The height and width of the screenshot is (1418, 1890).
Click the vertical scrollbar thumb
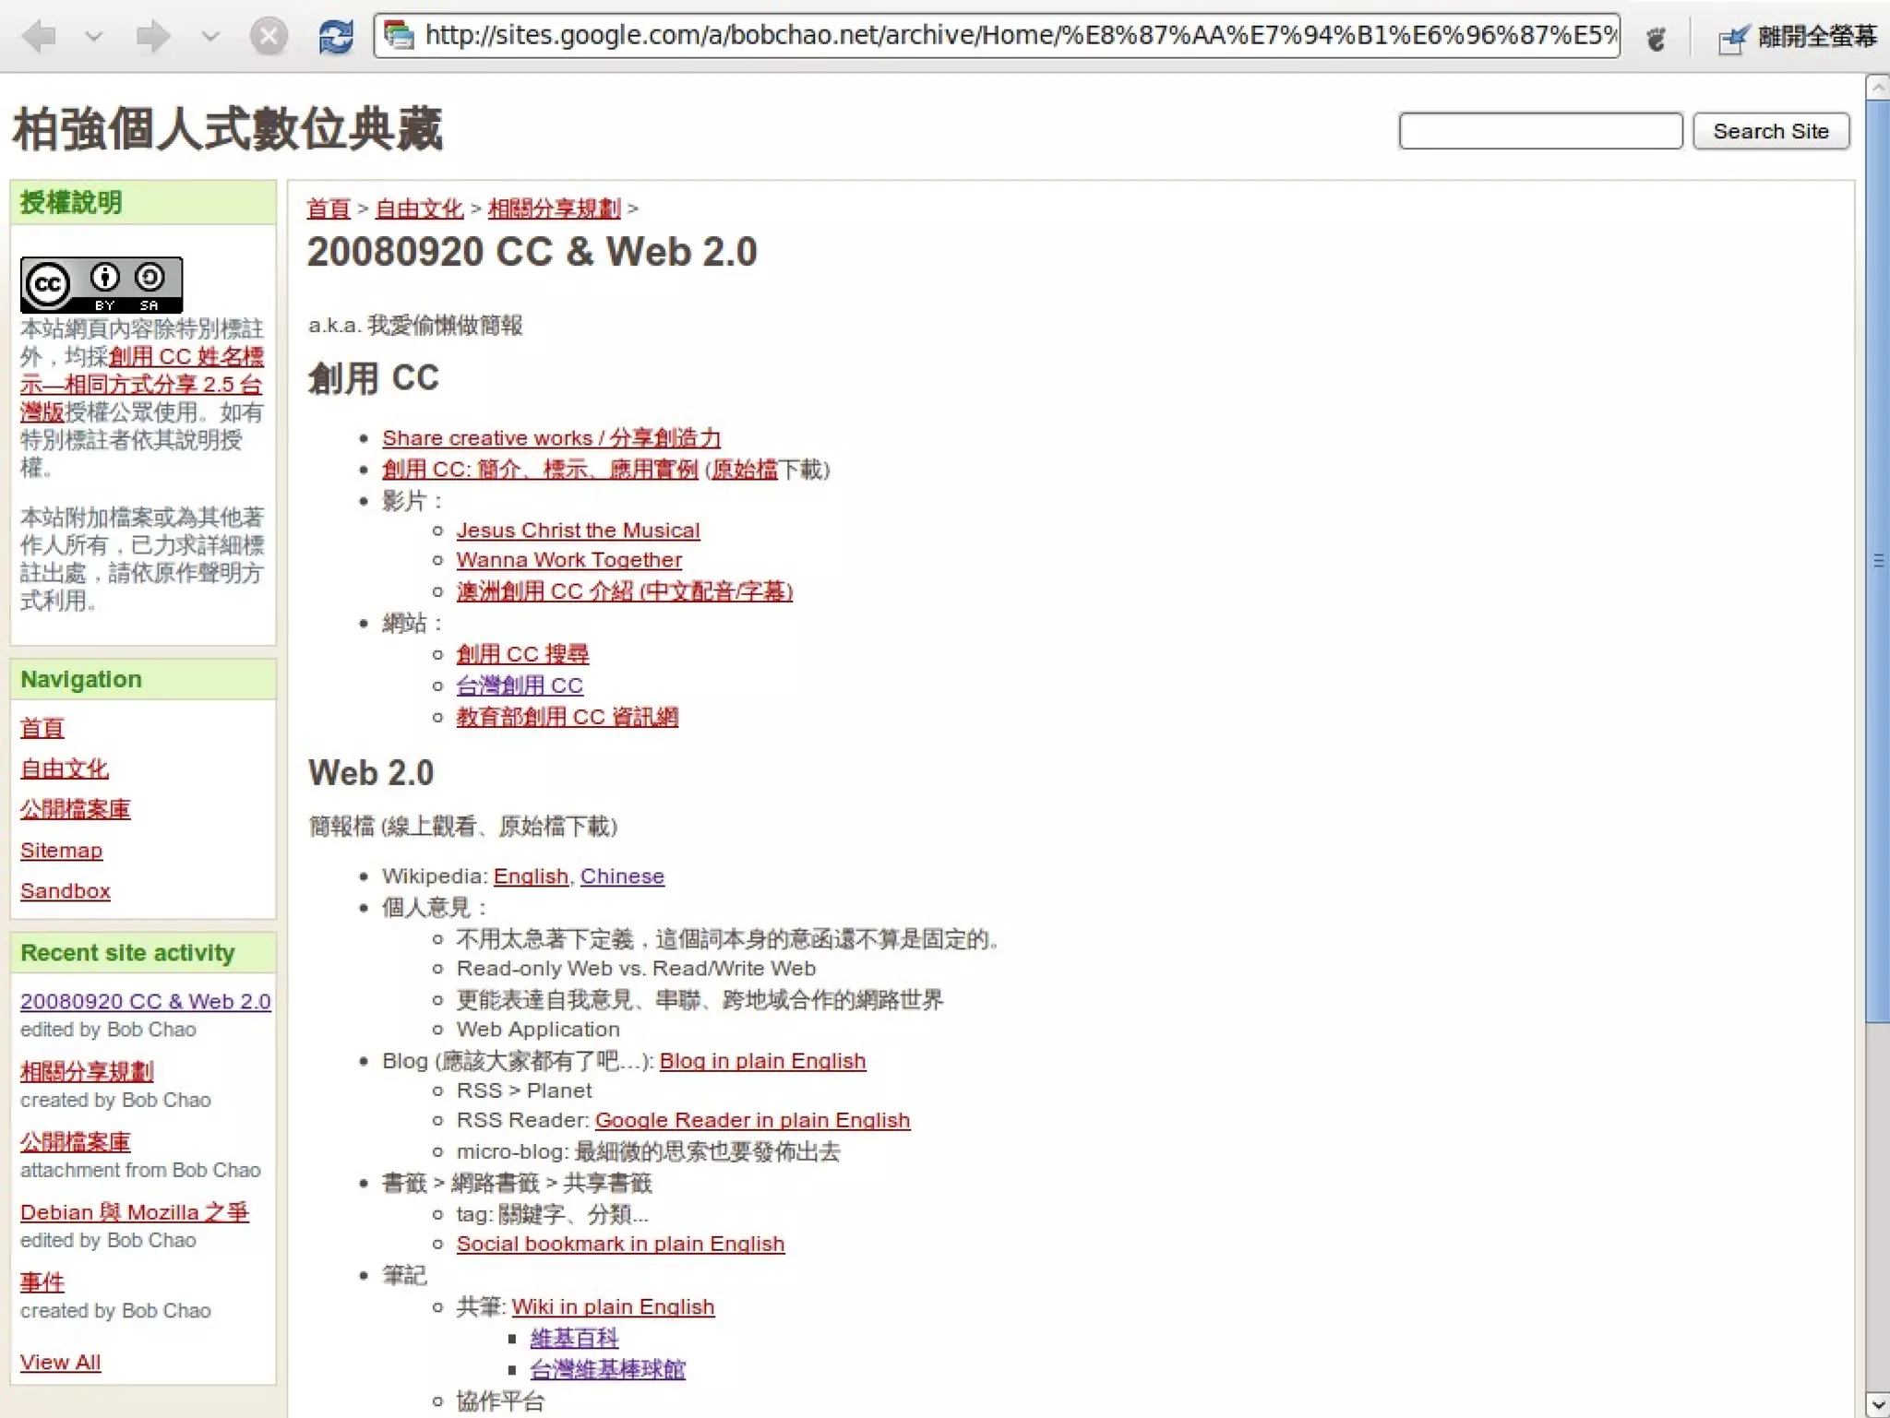click(1877, 561)
